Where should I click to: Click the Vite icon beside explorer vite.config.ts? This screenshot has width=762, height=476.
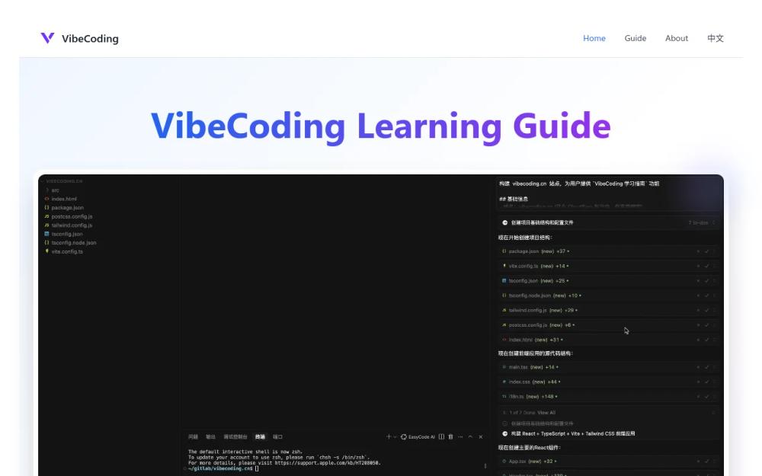[x=46, y=251]
